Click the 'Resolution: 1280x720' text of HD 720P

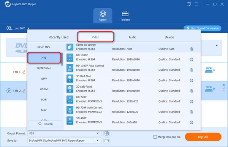click(x=125, y=101)
